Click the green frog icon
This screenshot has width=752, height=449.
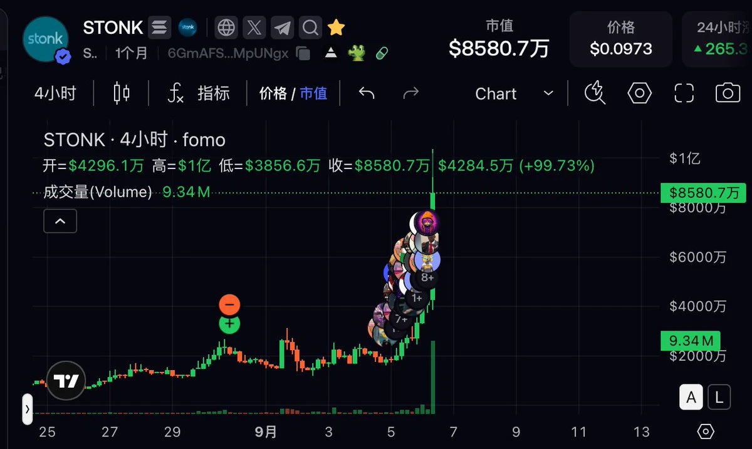(x=357, y=53)
